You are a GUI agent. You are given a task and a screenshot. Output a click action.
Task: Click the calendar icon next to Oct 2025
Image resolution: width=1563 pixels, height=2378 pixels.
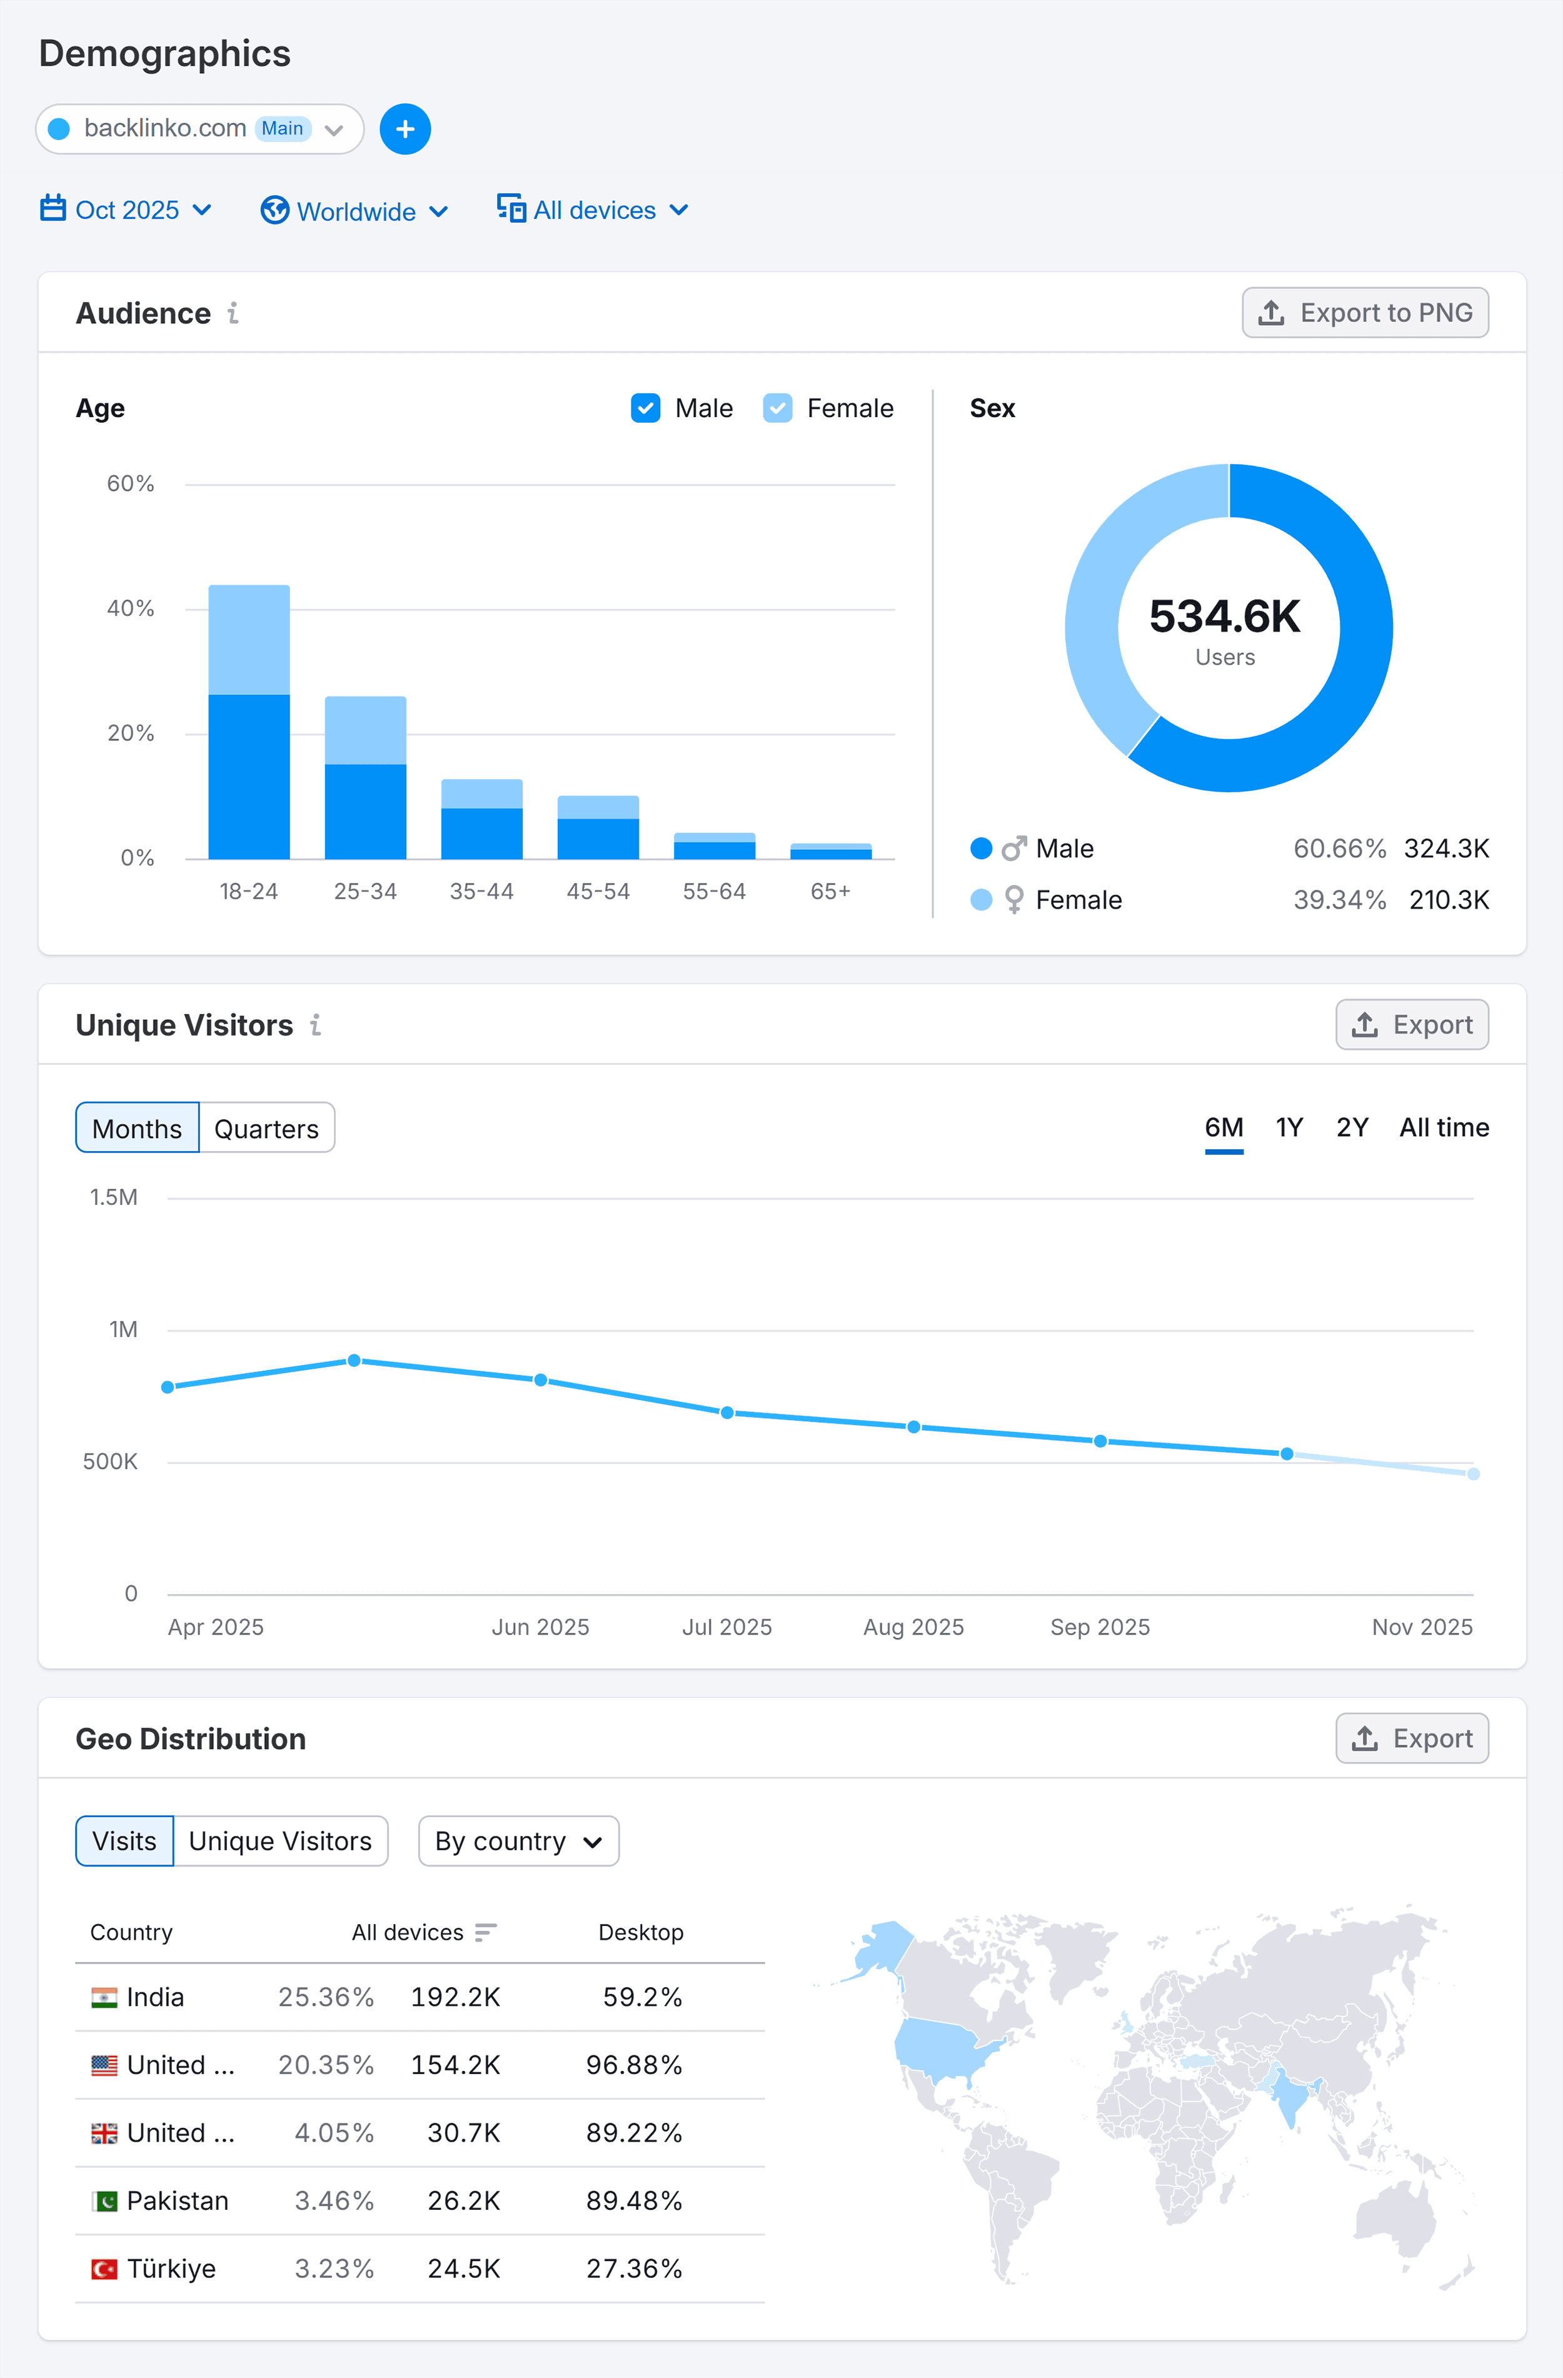click(55, 210)
